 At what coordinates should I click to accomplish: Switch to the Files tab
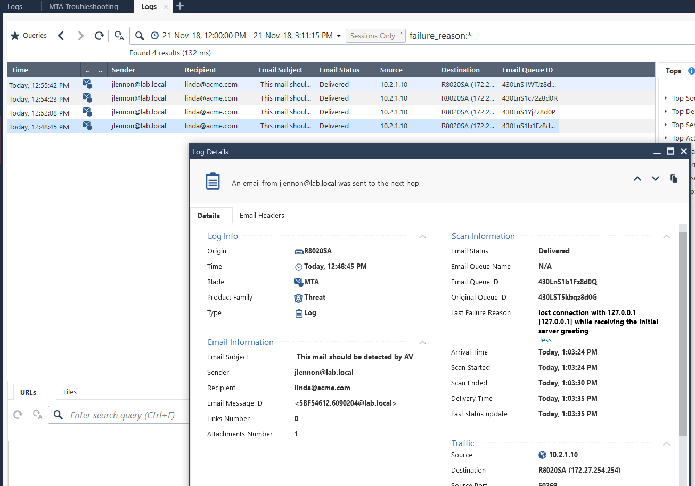(x=70, y=392)
